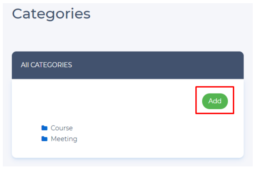264x174 pixels.
Task: Click the large Categories title text
Action: (51, 14)
